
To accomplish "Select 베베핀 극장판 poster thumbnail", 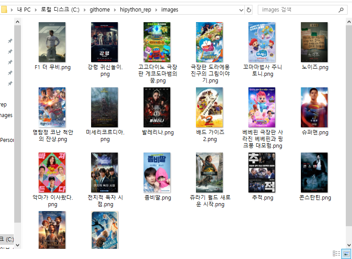I will (x=262, y=107).
